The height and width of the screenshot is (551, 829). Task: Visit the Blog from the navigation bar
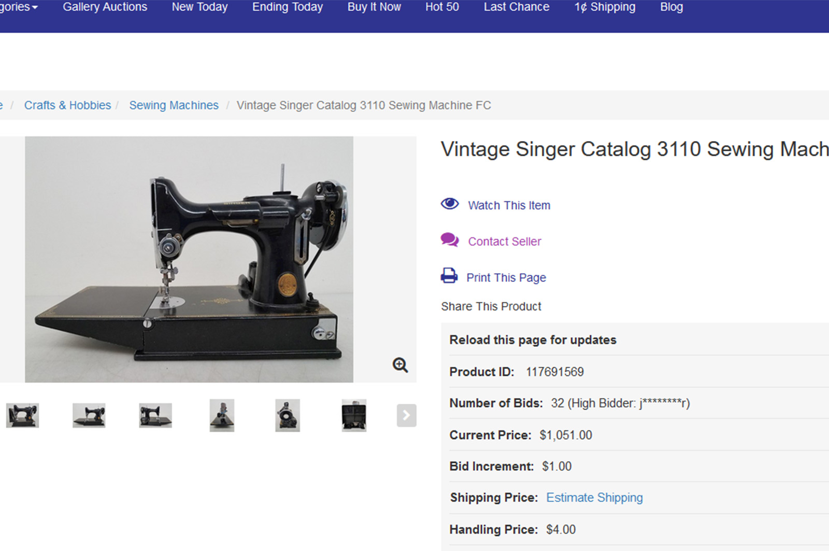[671, 7]
